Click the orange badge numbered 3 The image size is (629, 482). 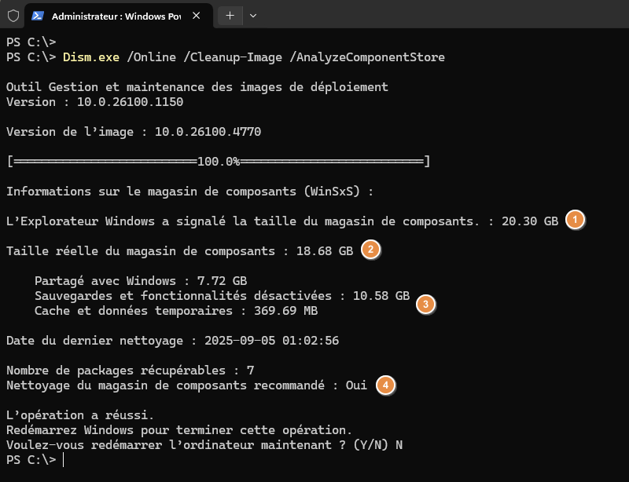click(x=425, y=304)
